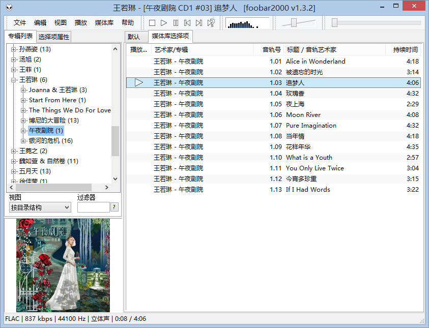Select the track 玫瑰香
This screenshot has width=429, height=328.
[274, 93]
